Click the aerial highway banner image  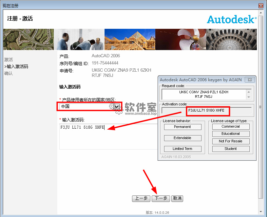[28, 39]
